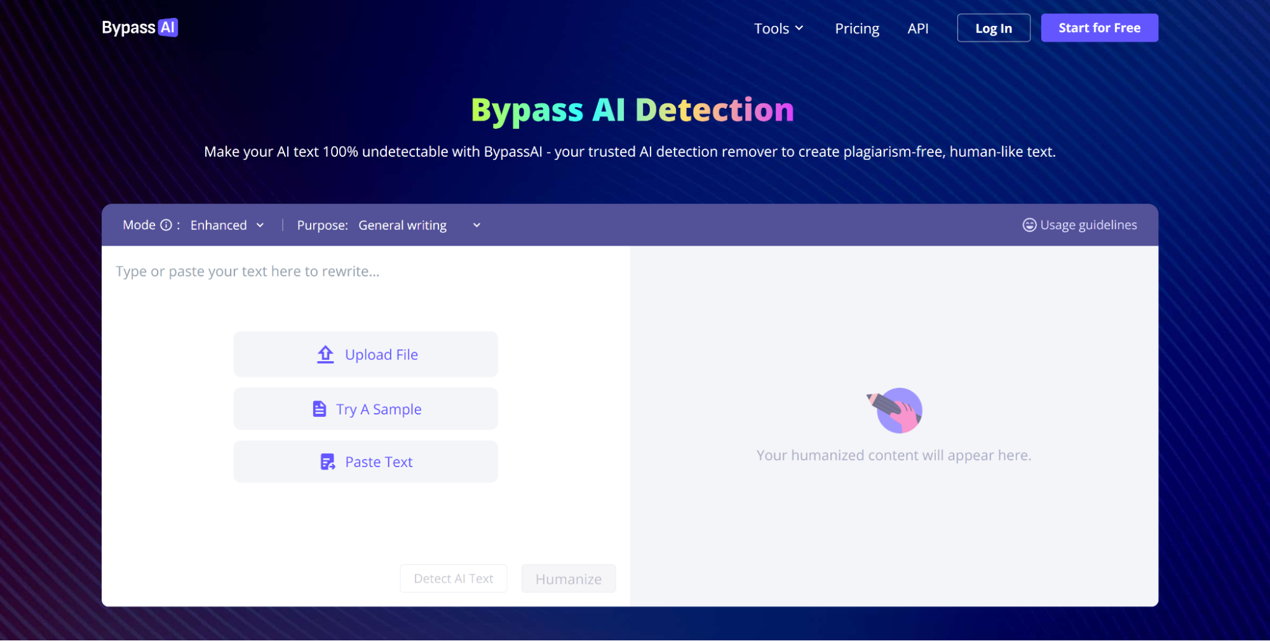Open the API menu item
Image resolution: width=1270 pixels, height=641 pixels.
[x=918, y=29]
